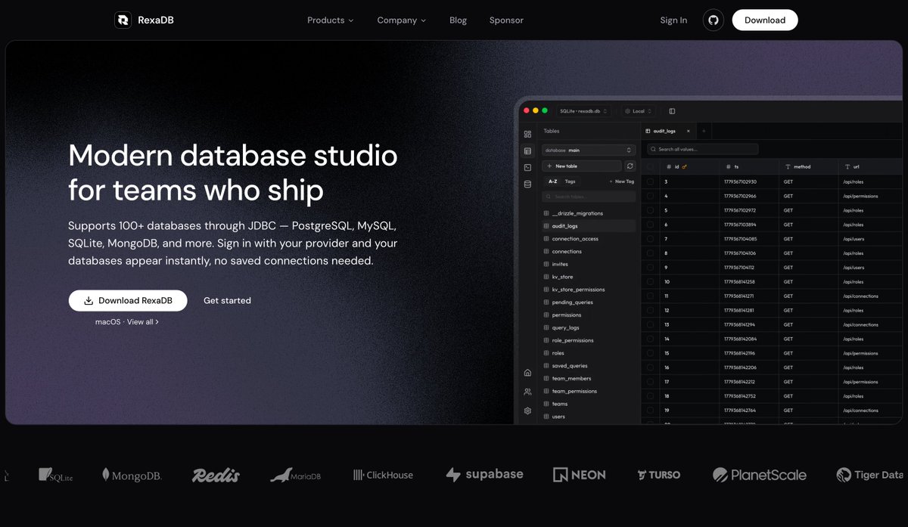The width and height of the screenshot is (908, 527).
Task: Click the RexaDB logo icon
Action: 123,20
